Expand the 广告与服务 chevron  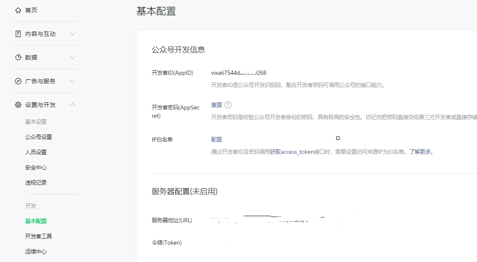click(72, 81)
